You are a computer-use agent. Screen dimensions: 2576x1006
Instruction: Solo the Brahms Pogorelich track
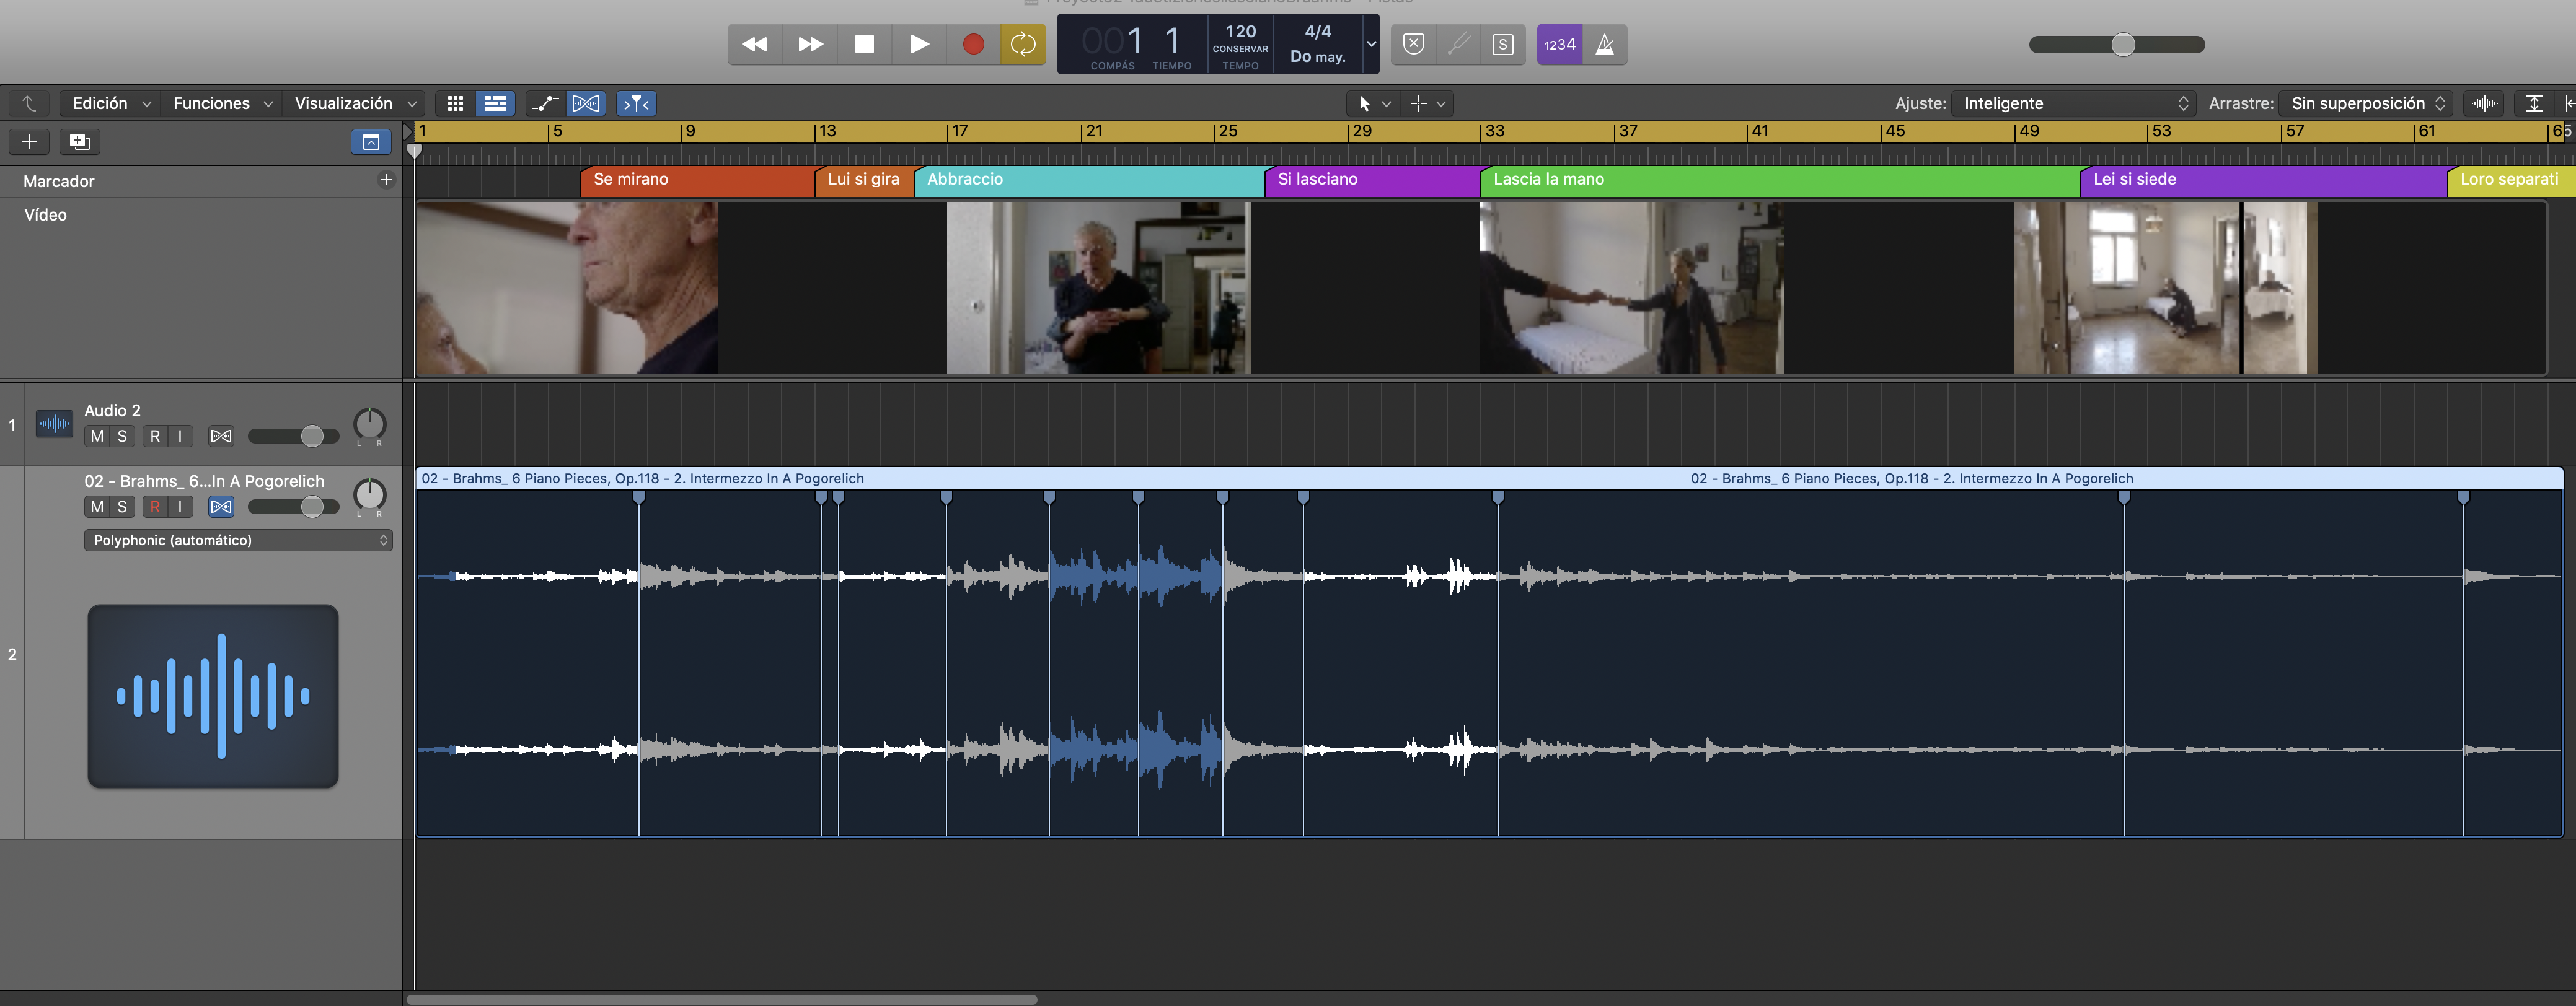122,507
